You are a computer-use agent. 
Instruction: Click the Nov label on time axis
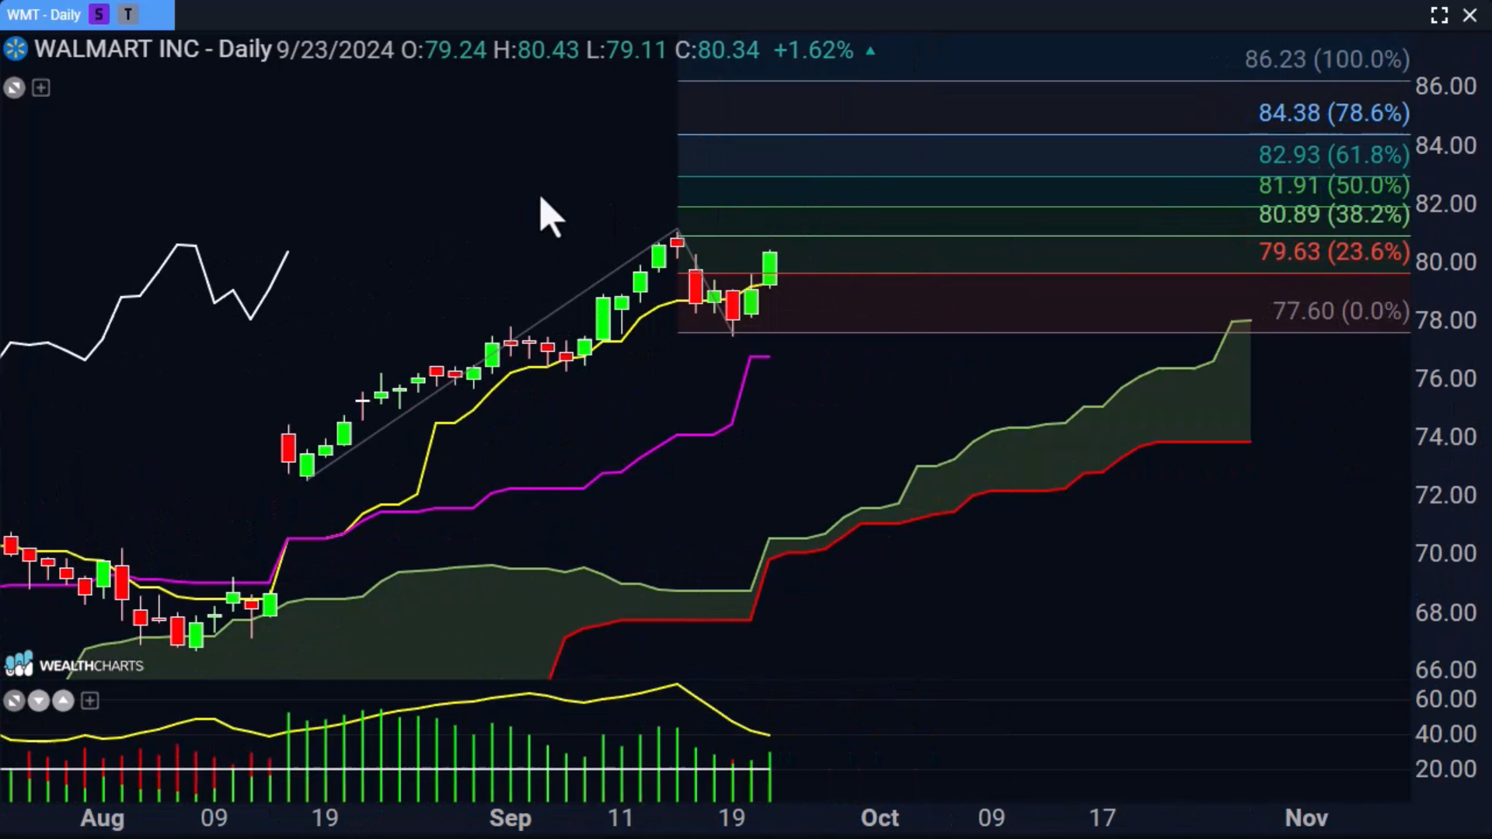(x=1306, y=818)
